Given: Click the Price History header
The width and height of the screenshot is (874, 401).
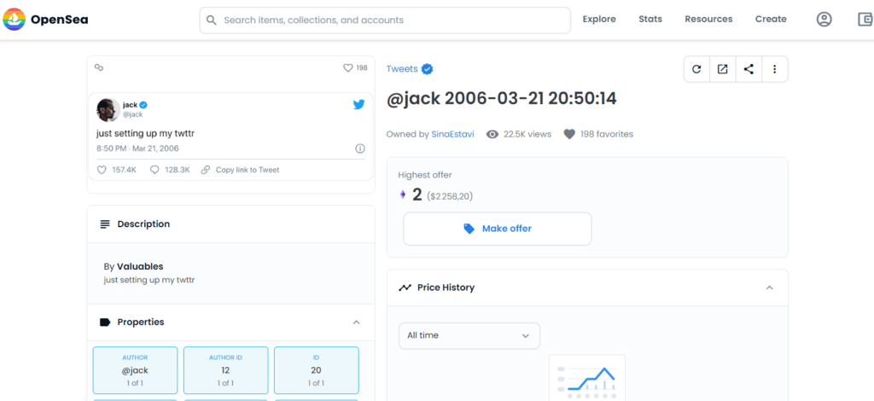Looking at the screenshot, I should point(587,288).
